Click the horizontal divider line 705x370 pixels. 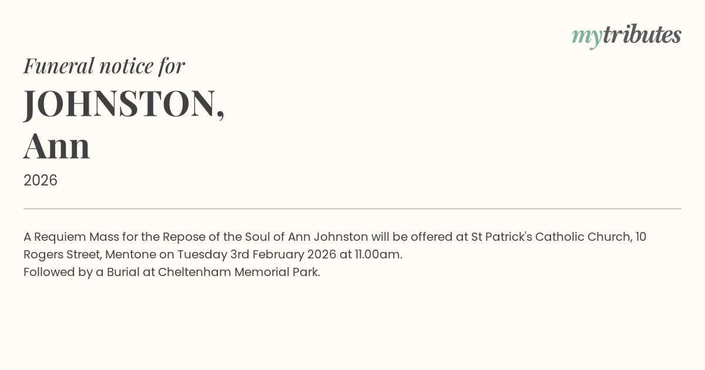(352, 208)
